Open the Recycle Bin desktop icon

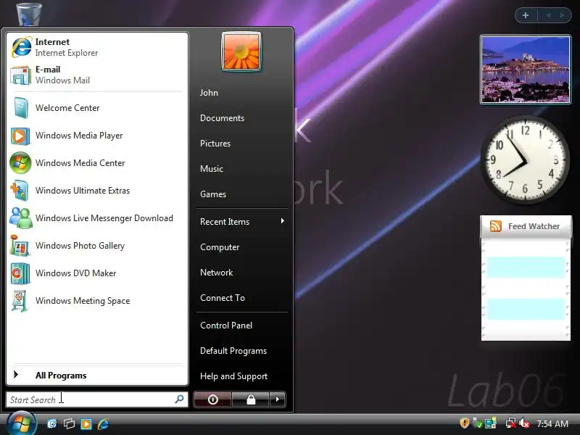click(x=29, y=14)
